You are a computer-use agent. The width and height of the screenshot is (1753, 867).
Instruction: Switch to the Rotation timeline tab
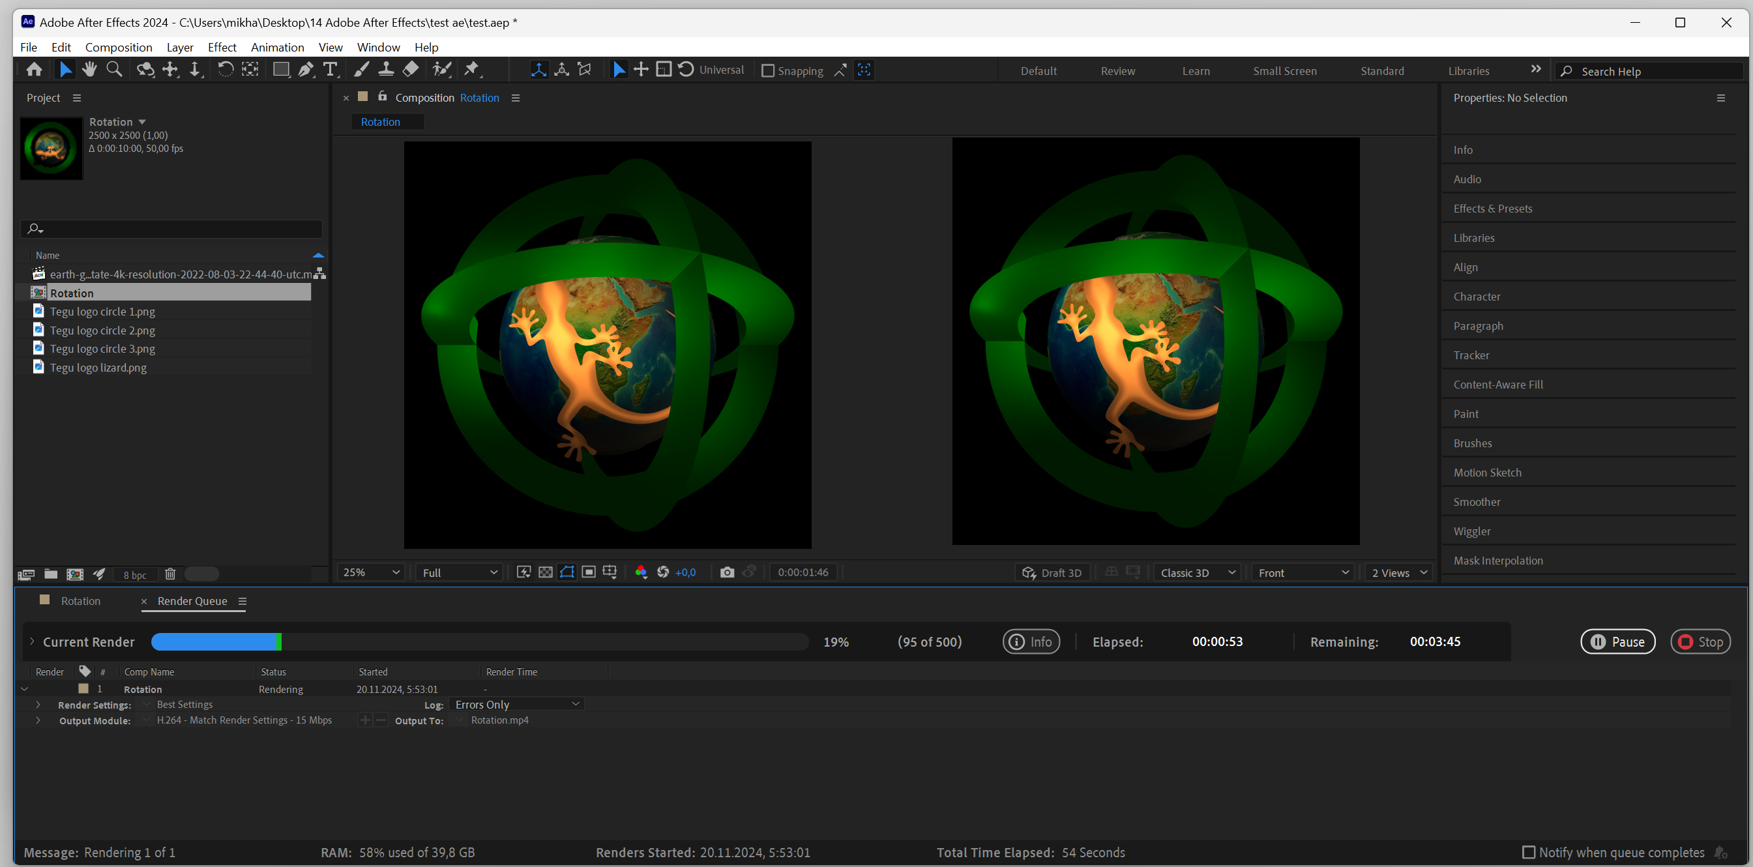pyautogui.click(x=80, y=601)
